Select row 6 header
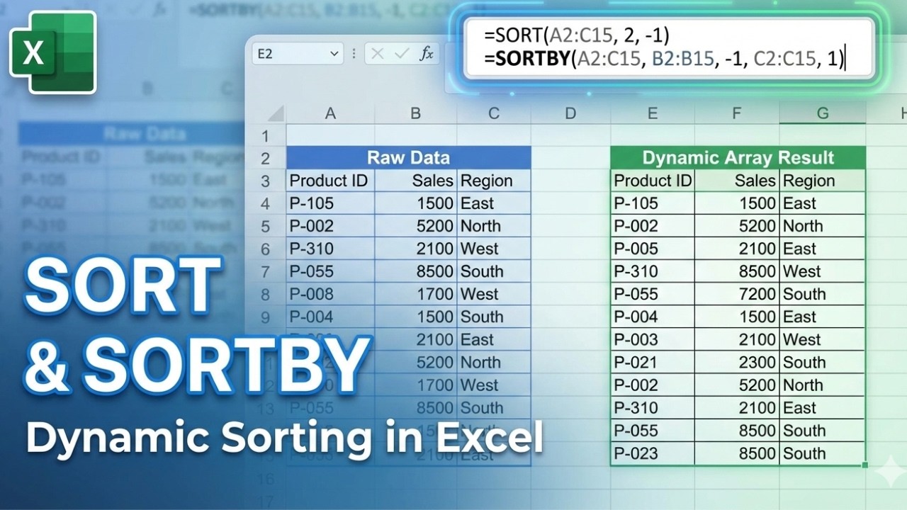This screenshot has height=510, width=907. (266, 249)
